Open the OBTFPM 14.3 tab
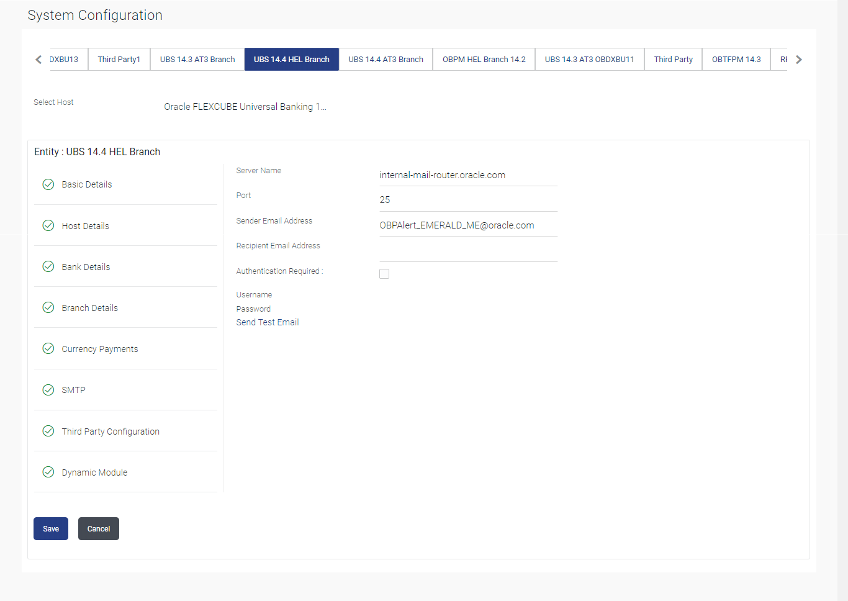 tap(736, 60)
